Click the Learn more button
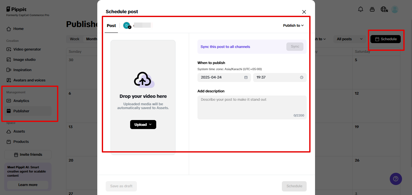 [x=28, y=185]
